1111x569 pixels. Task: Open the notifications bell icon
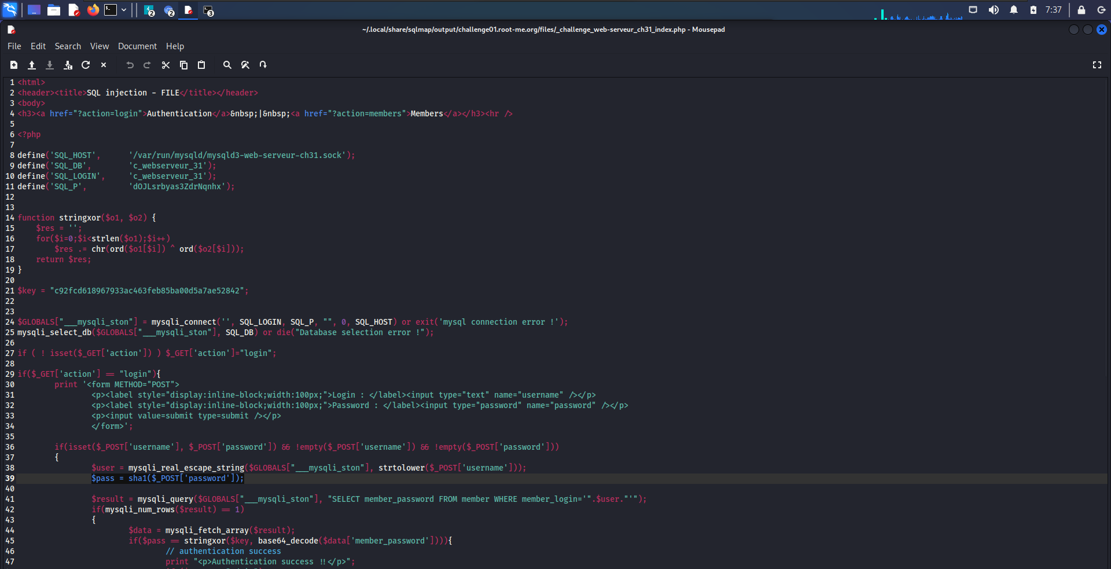tap(1014, 10)
